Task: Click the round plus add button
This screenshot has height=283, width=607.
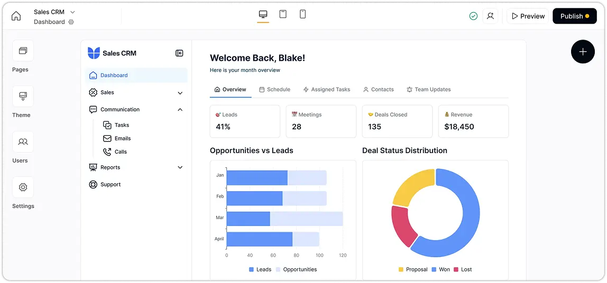Action: pyautogui.click(x=583, y=52)
